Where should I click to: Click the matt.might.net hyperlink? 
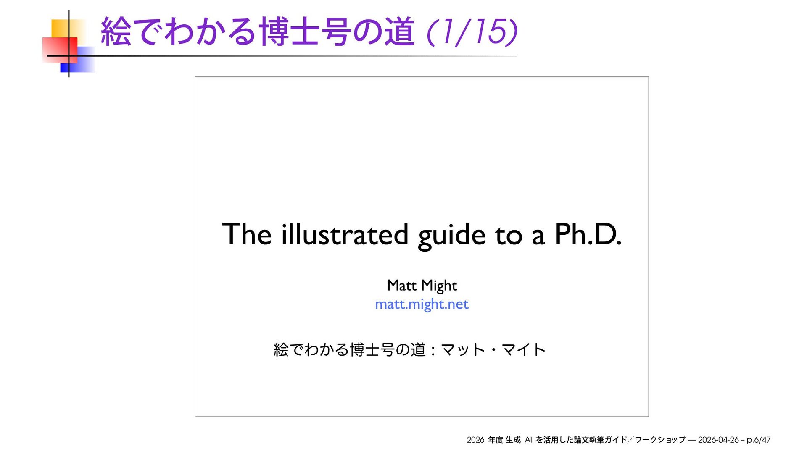[x=422, y=304]
